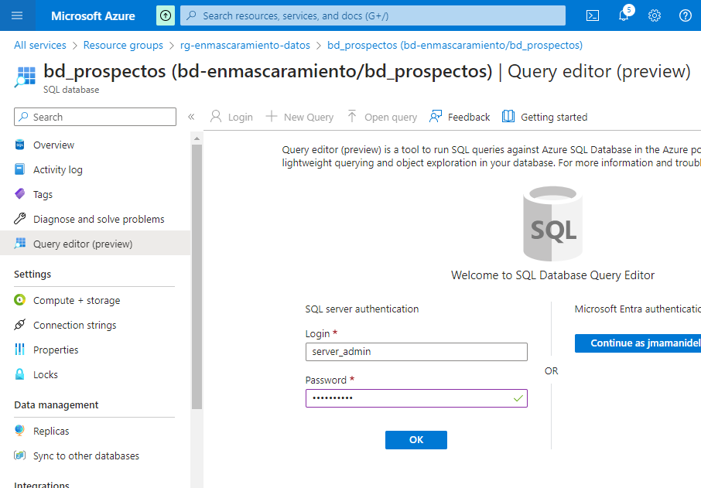Image resolution: width=701 pixels, height=488 pixels.
Task: Click the wrench Diagnose icon
Action: [19, 219]
